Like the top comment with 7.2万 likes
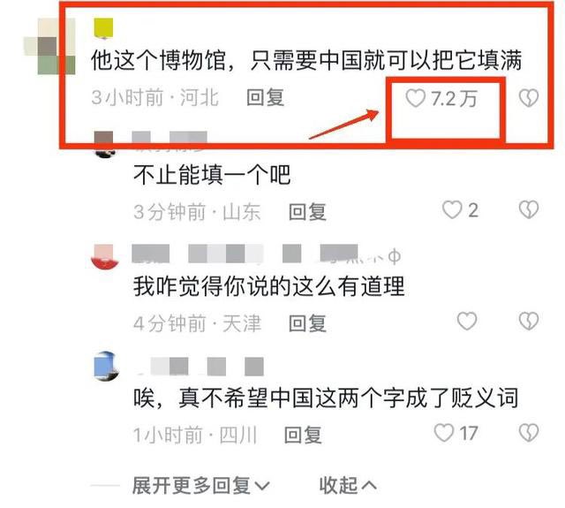Screen dimensions: 565x508 tap(416, 98)
